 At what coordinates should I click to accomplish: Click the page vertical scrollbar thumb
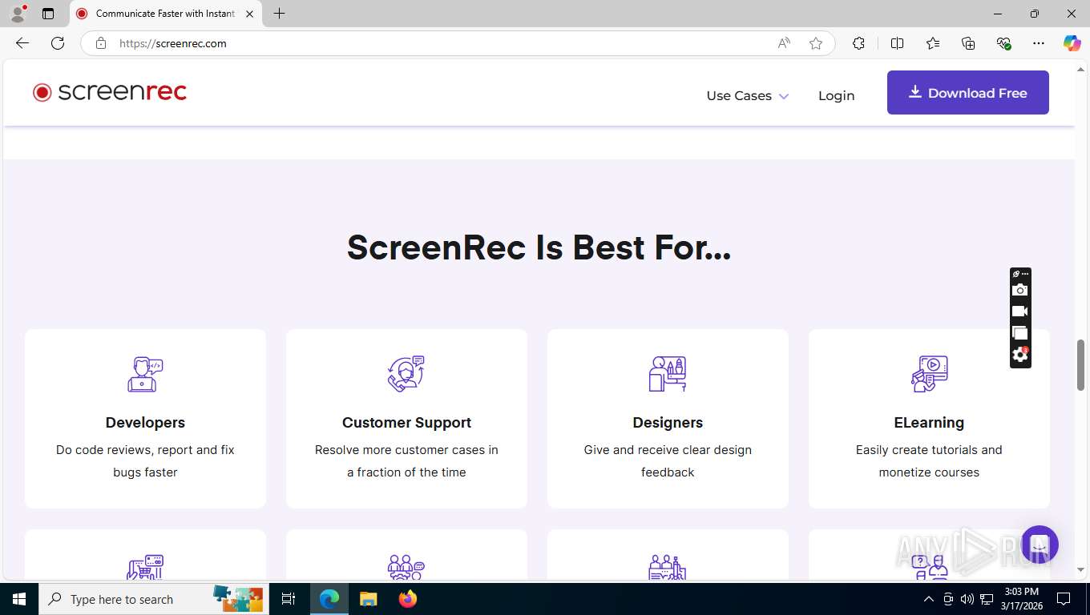1080,364
